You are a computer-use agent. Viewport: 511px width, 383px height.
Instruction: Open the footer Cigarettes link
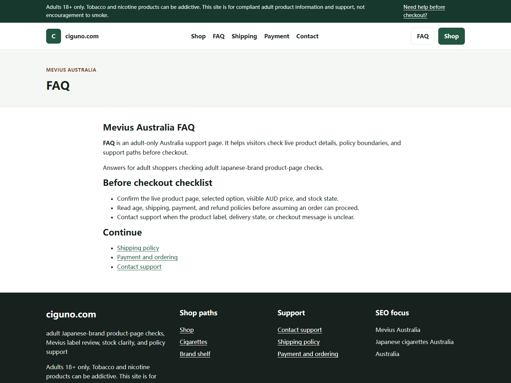click(193, 342)
